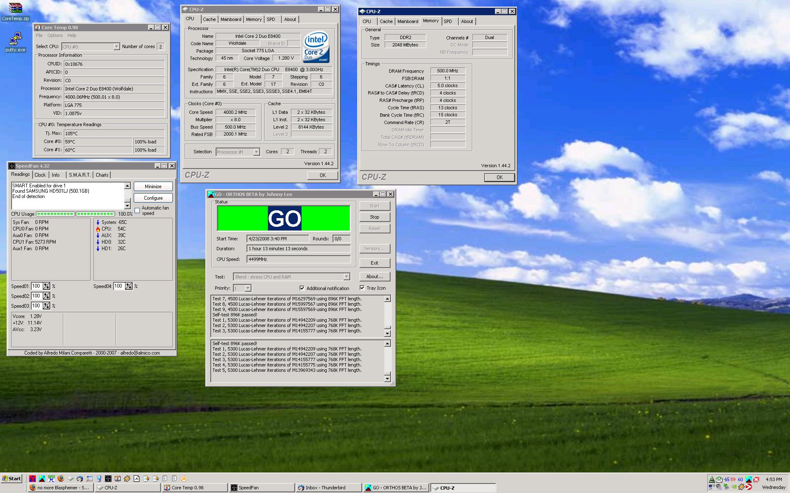This screenshot has height=493, width=790.
Task: Launch Thunderbird from the quick launch bar
Action: point(80,479)
